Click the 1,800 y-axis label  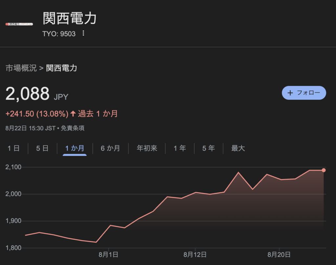[13, 248]
